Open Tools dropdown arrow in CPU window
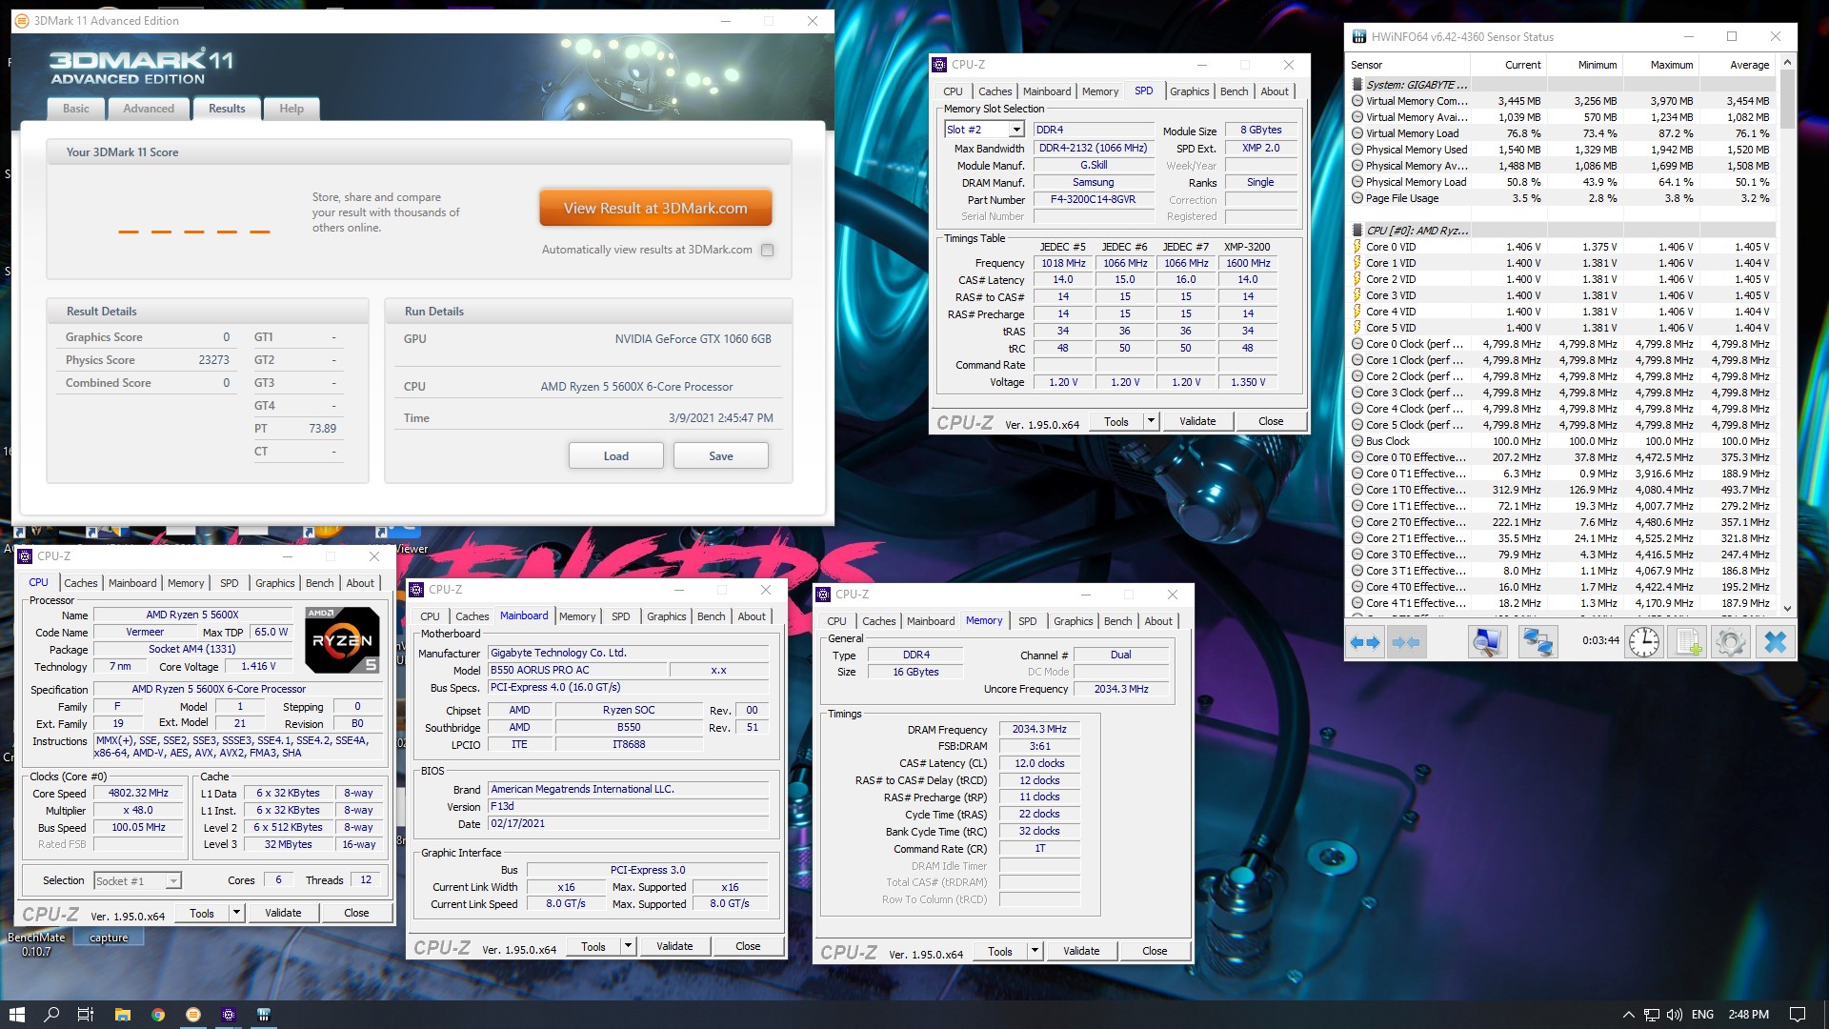The width and height of the screenshot is (1829, 1029). click(236, 913)
